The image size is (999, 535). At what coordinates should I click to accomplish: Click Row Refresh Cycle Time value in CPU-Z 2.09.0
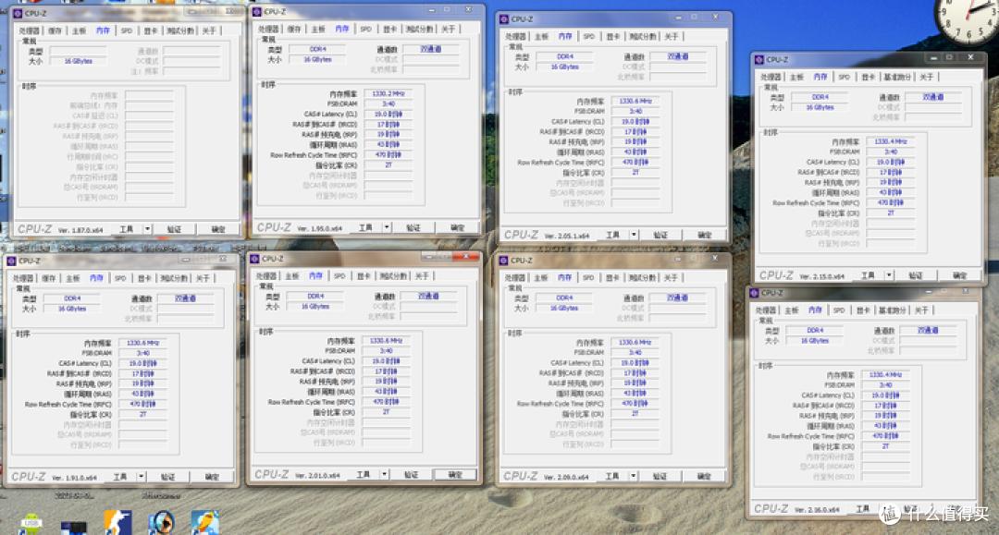tap(635, 403)
